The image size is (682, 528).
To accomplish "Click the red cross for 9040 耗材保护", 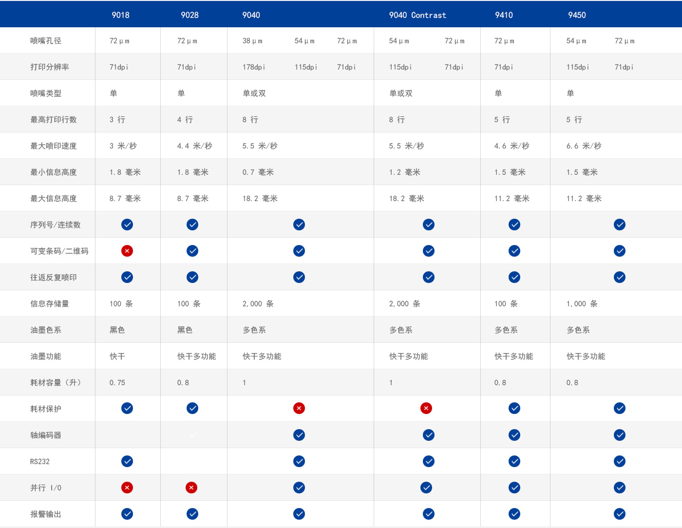I will coord(299,408).
